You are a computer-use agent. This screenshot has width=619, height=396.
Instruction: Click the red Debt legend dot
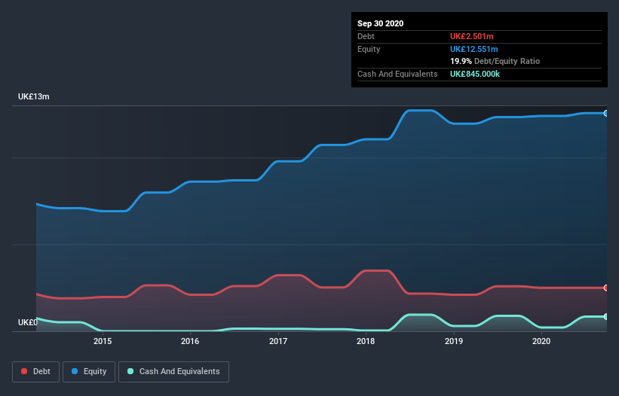coord(24,371)
